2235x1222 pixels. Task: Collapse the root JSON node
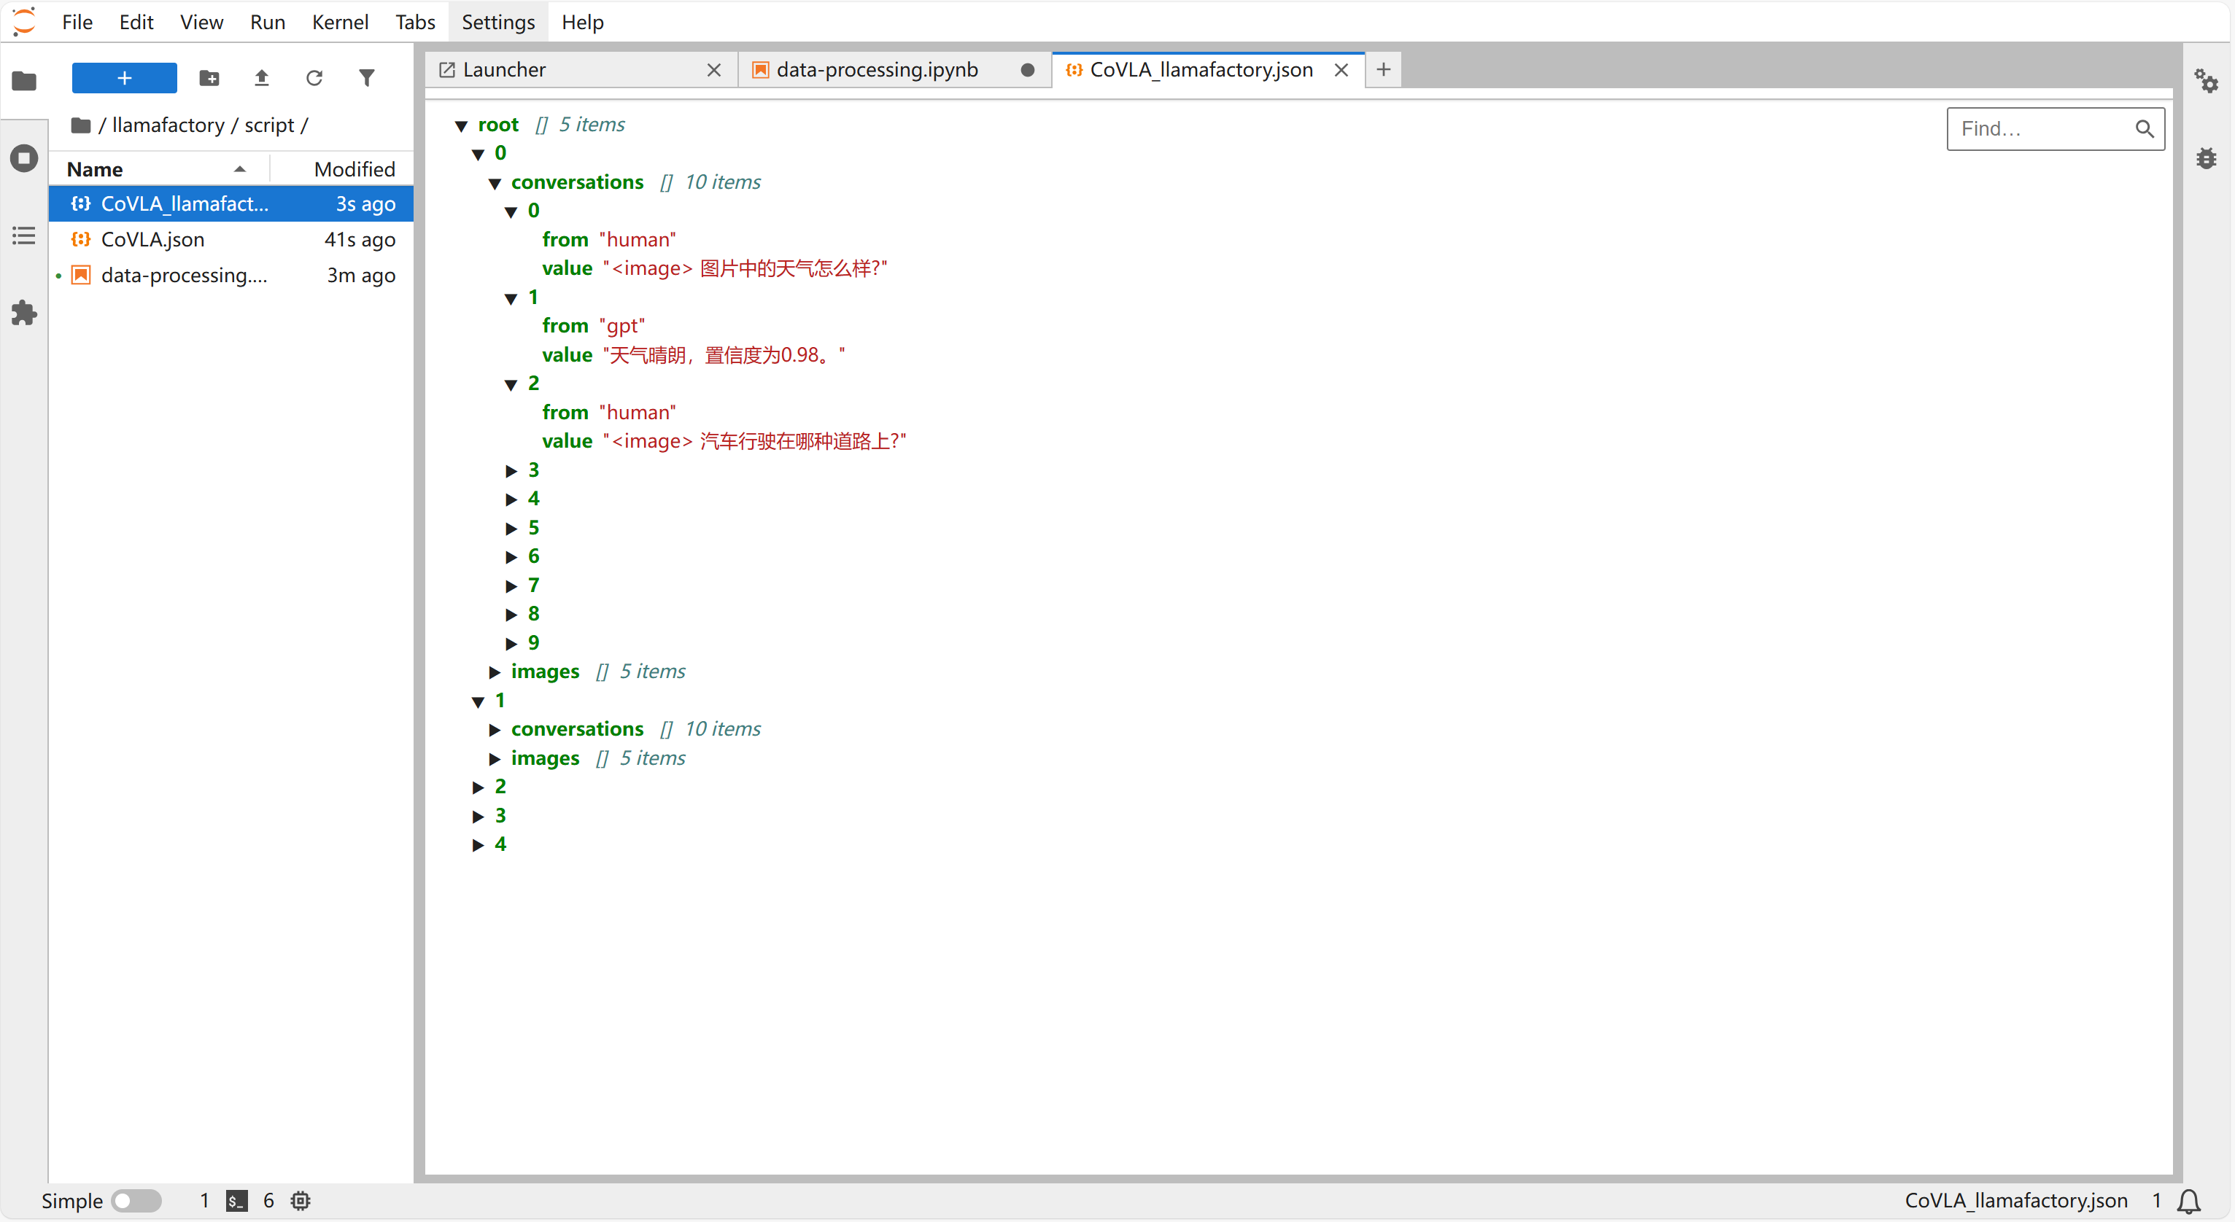(462, 125)
